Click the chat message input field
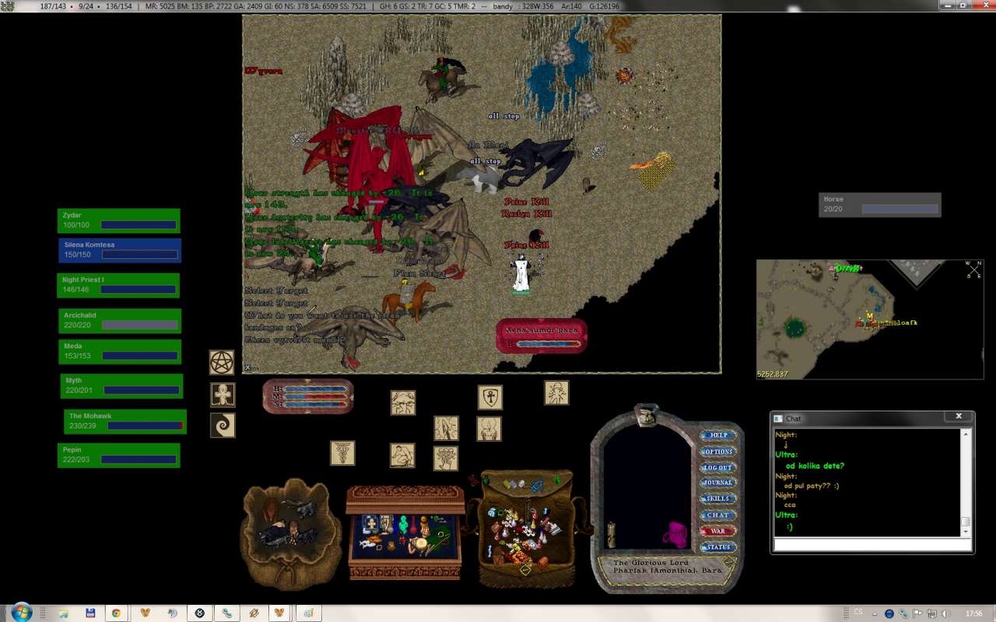This screenshot has width=996, height=622. tap(871, 545)
